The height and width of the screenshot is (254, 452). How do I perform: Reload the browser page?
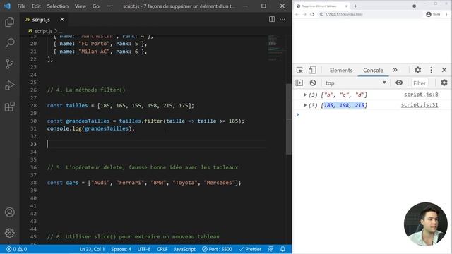point(312,14)
